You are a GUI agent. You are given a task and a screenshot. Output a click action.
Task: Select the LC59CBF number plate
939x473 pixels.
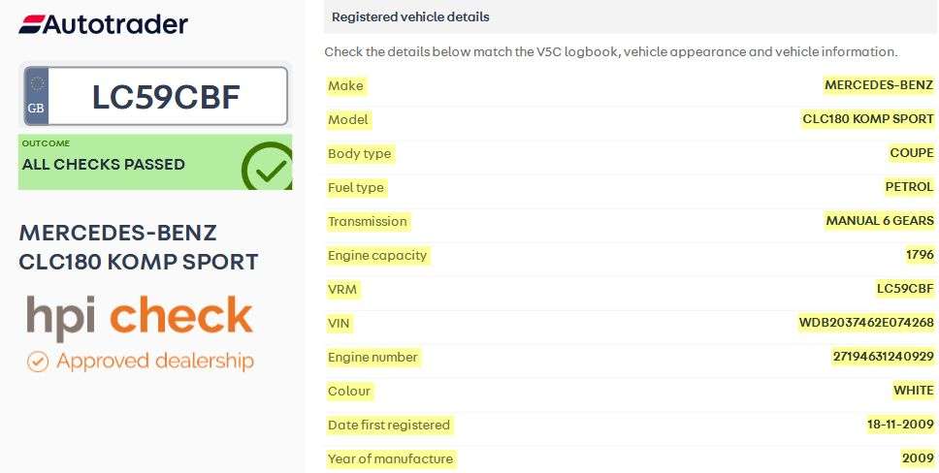156,96
